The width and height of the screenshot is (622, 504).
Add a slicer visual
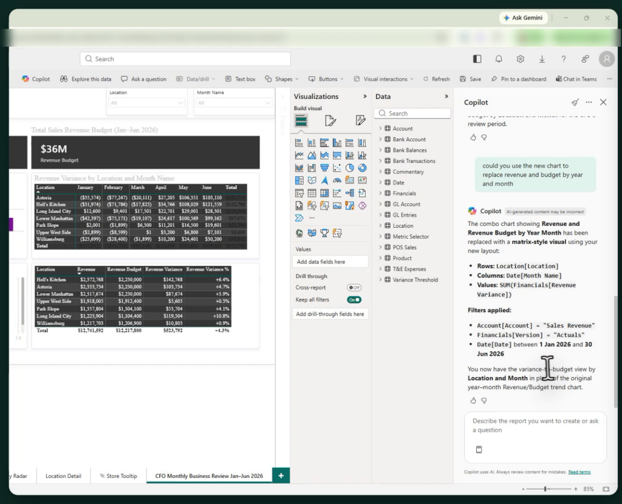point(299,193)
